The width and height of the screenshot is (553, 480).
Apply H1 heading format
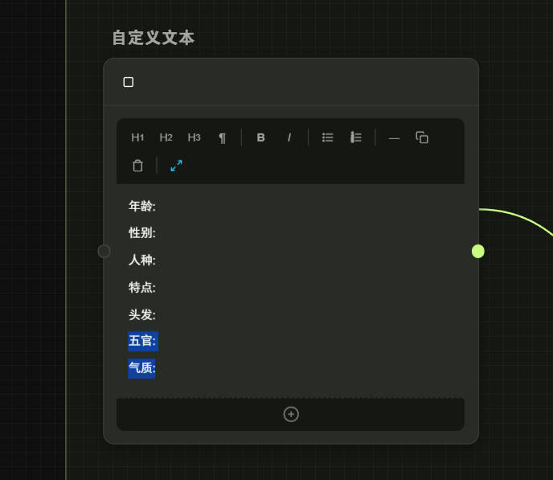coord(137,137)
